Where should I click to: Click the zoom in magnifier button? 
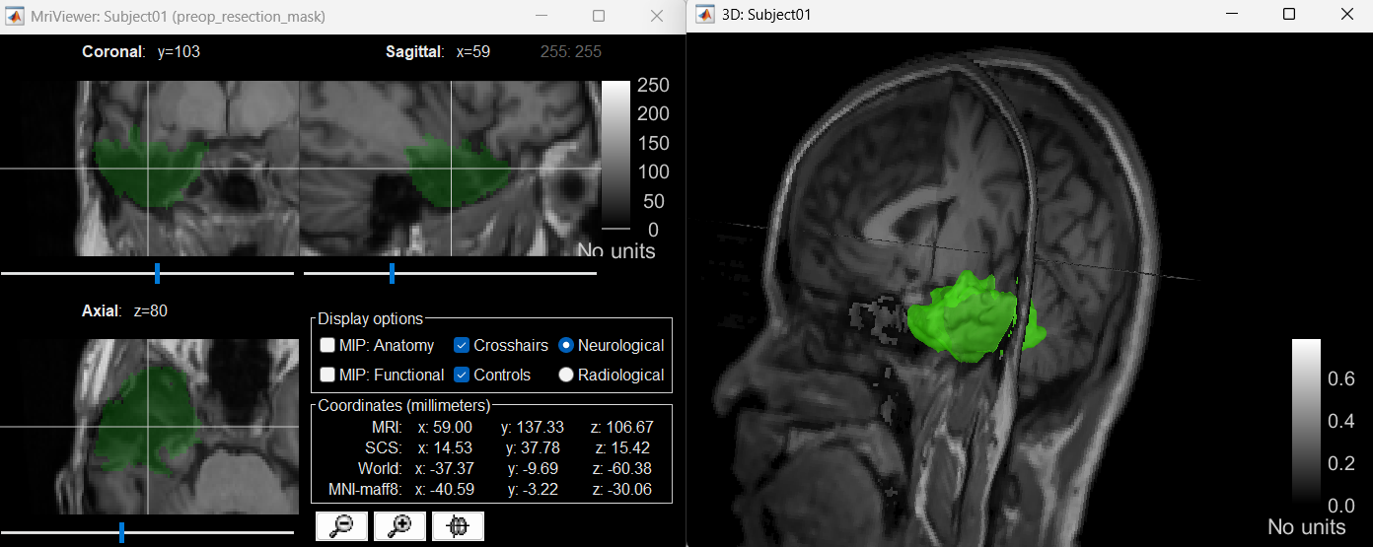tap(399, 526)
